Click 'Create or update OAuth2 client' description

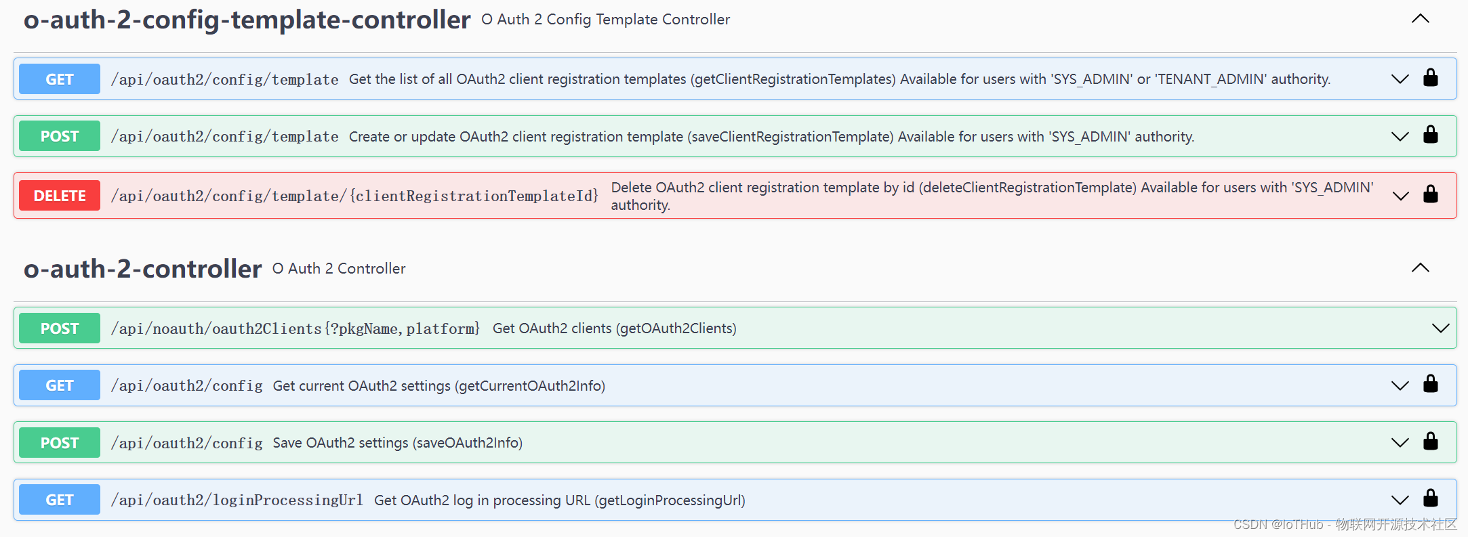[771, 137]
